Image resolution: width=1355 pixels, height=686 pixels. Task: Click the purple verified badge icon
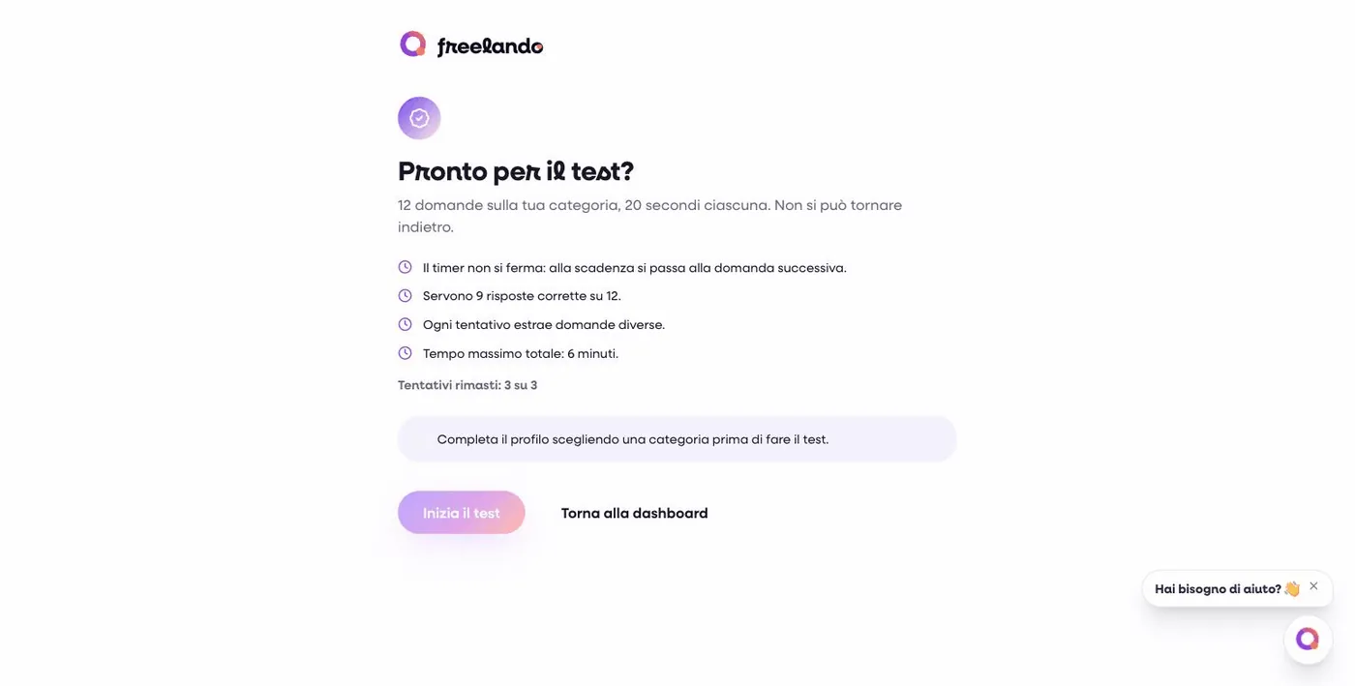419,118
